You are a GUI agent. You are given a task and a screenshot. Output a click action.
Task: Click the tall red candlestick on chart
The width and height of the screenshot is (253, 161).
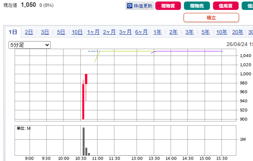point(83,101)
